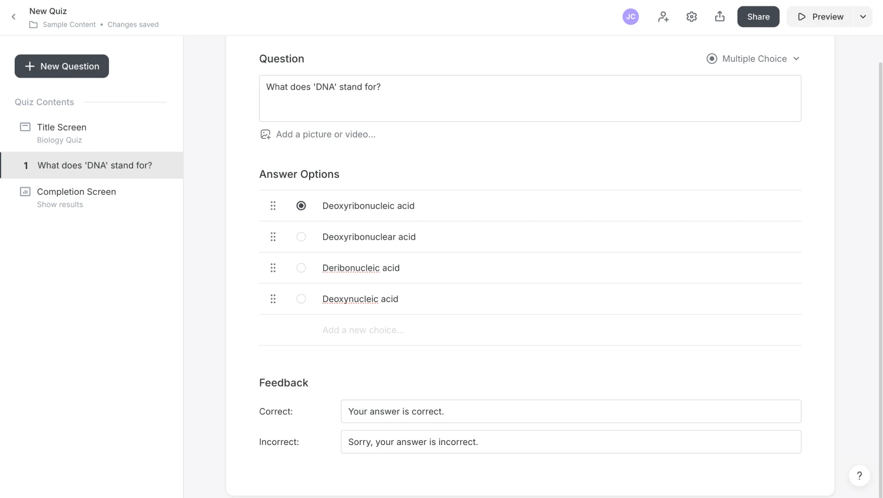The image size is (883, 498).
Task: Select the 'Deoxyribonuclear acid' radio button
Action: click(301, 237)
